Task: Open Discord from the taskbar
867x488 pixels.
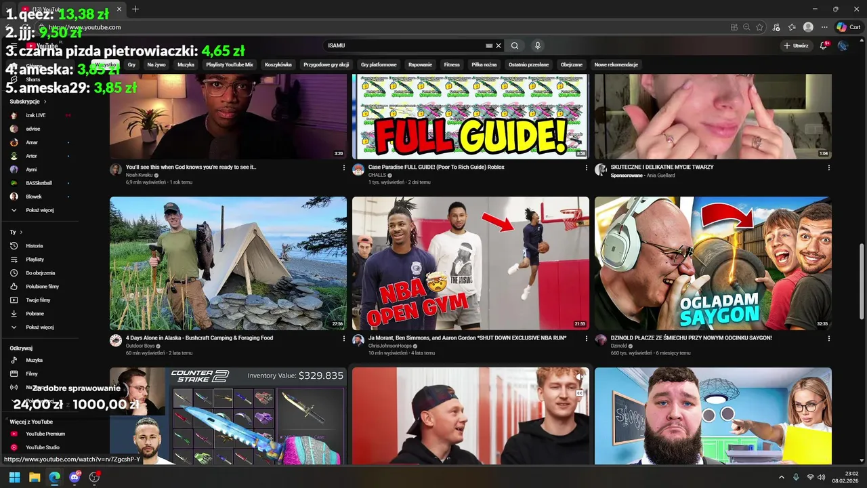Action: 75,477
